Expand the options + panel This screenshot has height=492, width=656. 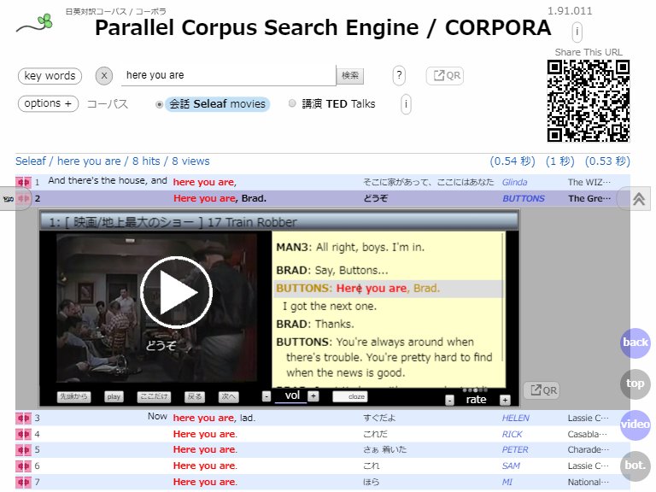pyautogui.click(x=48, y=104)
